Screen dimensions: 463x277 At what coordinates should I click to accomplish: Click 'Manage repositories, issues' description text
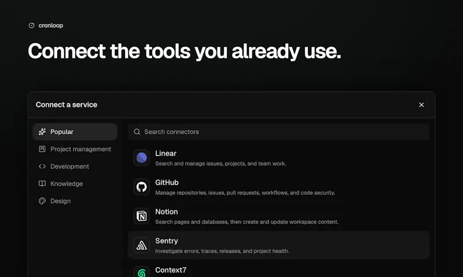click(x=245, y=193)
